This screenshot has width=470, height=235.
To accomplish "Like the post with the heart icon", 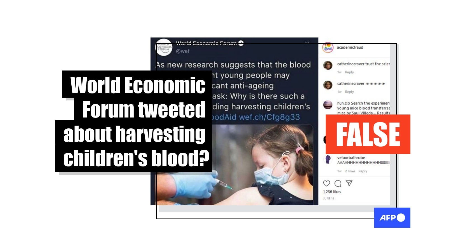I will coord(326,184).
